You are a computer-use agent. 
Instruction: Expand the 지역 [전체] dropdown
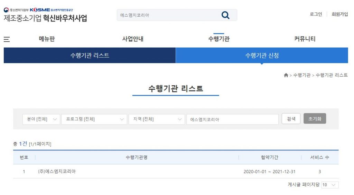tap(156, 119)
